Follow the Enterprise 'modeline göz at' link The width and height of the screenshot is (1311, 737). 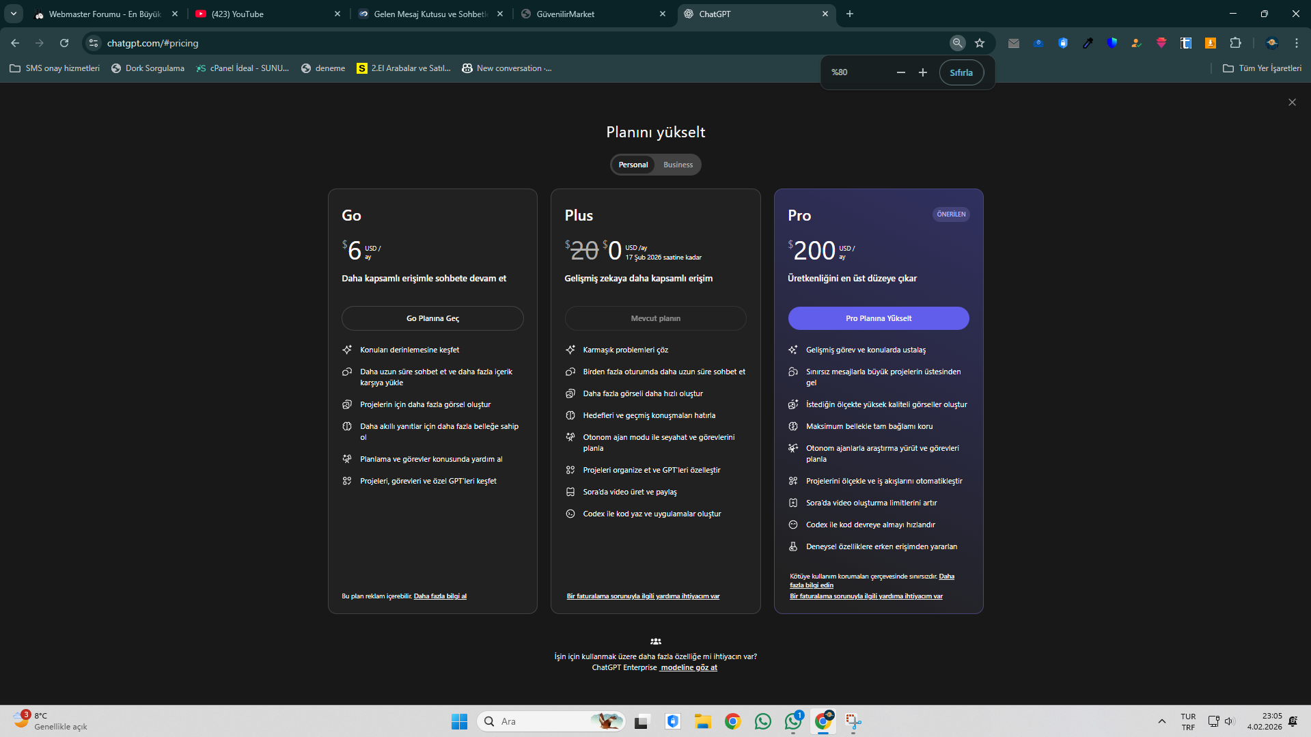[689, 667]
